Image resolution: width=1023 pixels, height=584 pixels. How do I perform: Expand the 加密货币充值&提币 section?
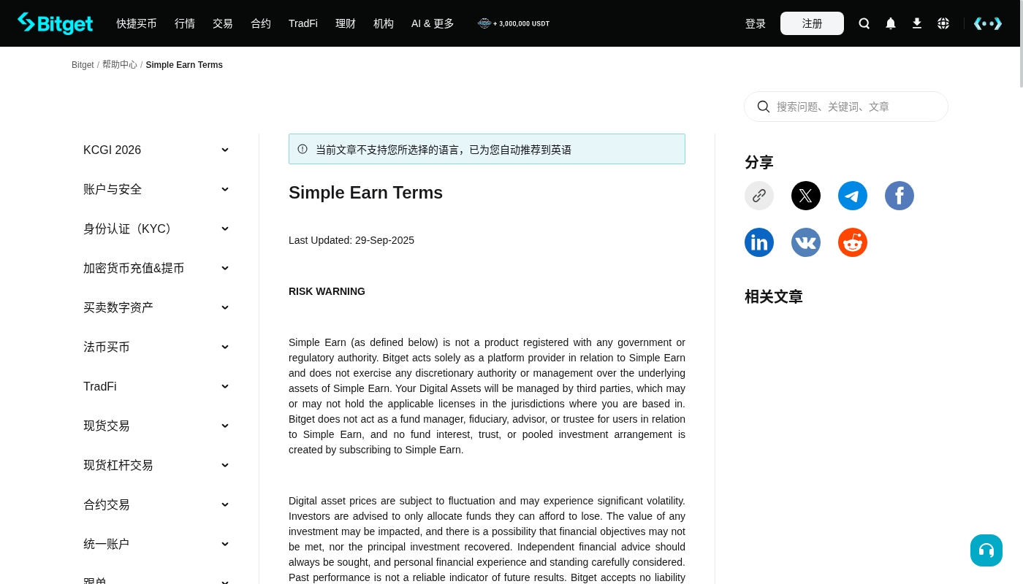tap(156, 268)
